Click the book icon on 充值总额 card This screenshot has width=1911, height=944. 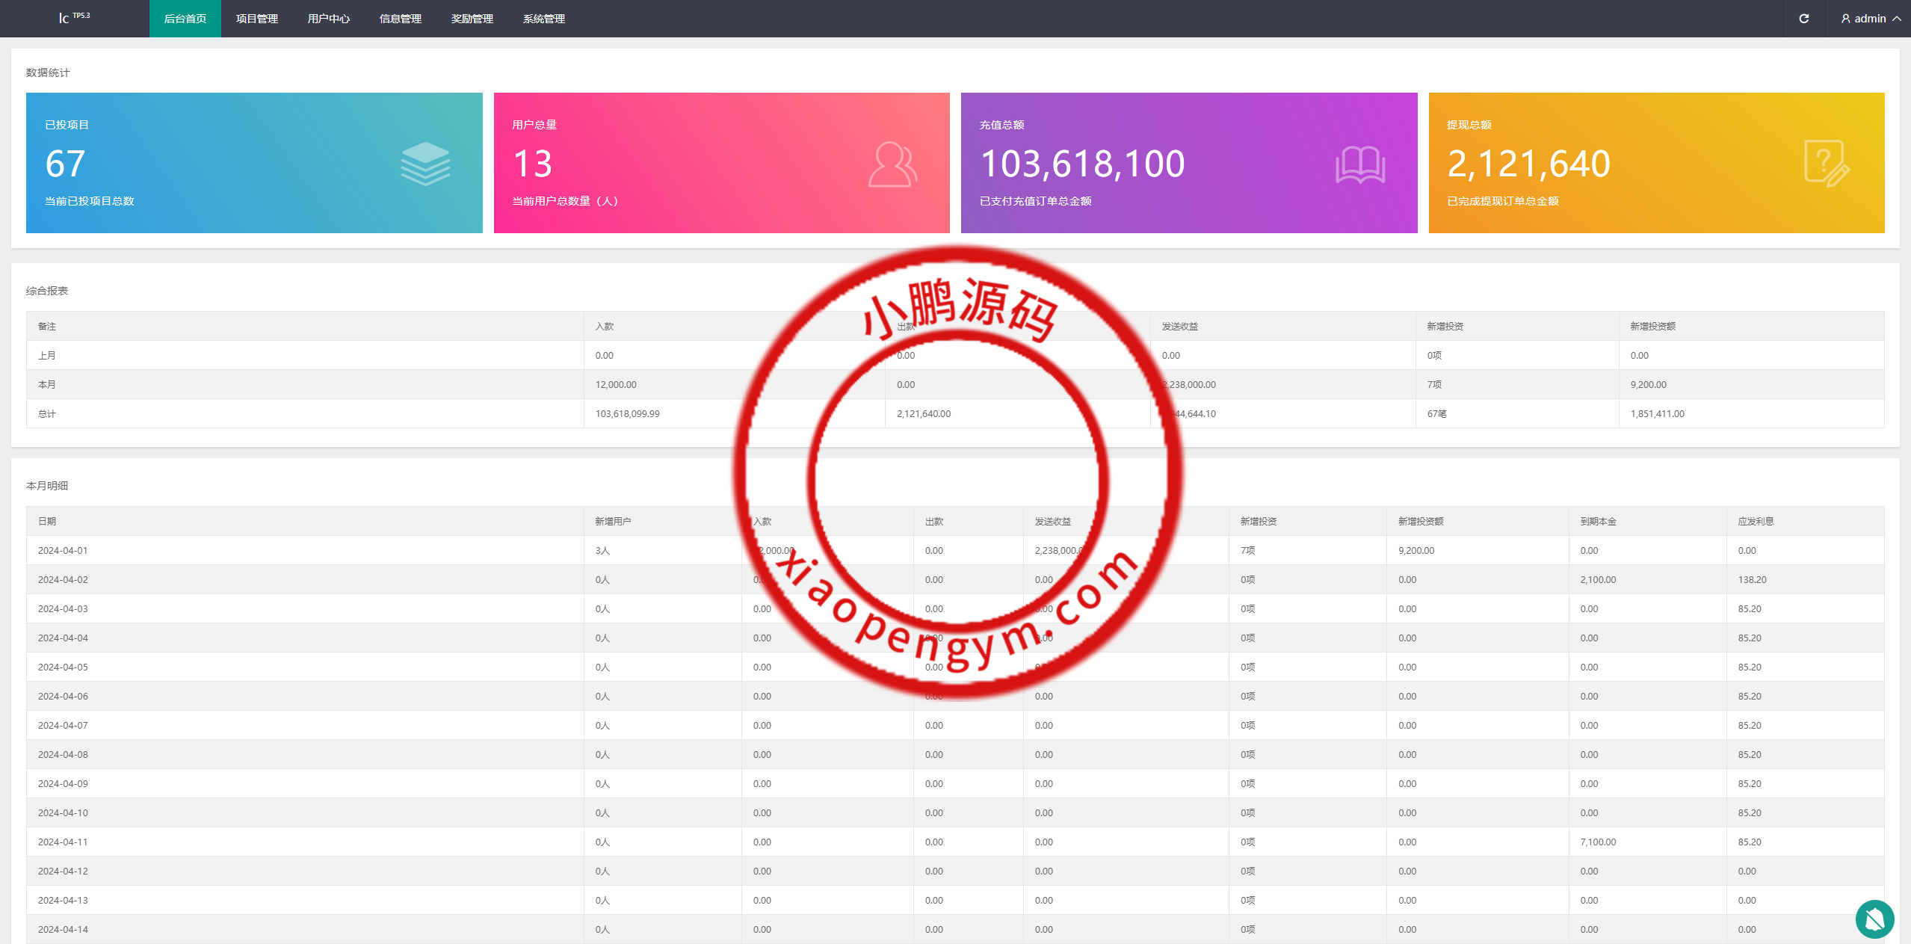[1359, 164]
